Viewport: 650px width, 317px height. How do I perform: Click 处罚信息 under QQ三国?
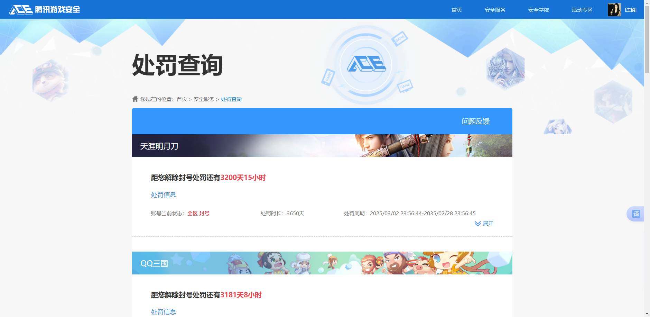pyautogui.click(x=164, y=312)
